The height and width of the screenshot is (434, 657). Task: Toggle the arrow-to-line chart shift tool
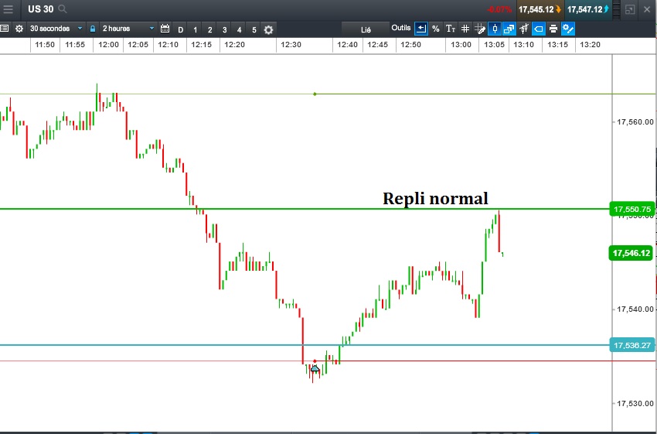pos(421,29)
